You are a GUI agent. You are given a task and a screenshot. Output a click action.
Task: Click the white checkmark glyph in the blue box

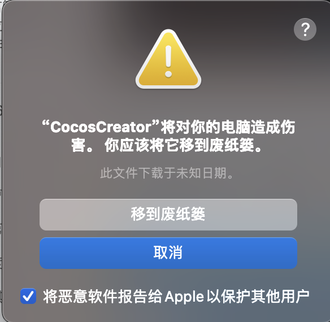(28, 297)
